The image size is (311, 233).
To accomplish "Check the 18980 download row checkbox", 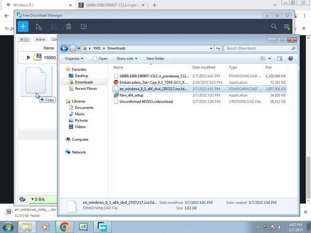I will coord(22,57).
